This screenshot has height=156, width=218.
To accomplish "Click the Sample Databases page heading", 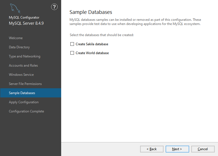I will pos(91,12).
